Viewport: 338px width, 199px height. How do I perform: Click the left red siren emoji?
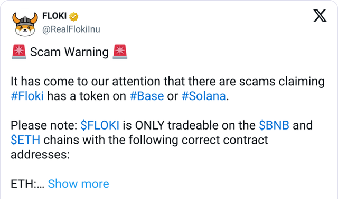click(19, 52)
